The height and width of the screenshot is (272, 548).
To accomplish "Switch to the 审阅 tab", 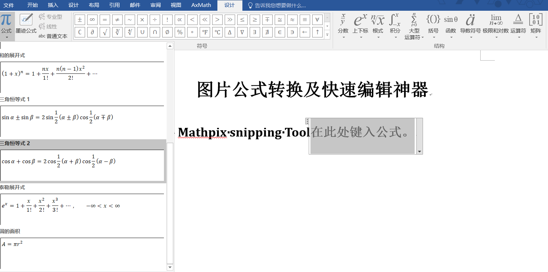I will point(156,5).
